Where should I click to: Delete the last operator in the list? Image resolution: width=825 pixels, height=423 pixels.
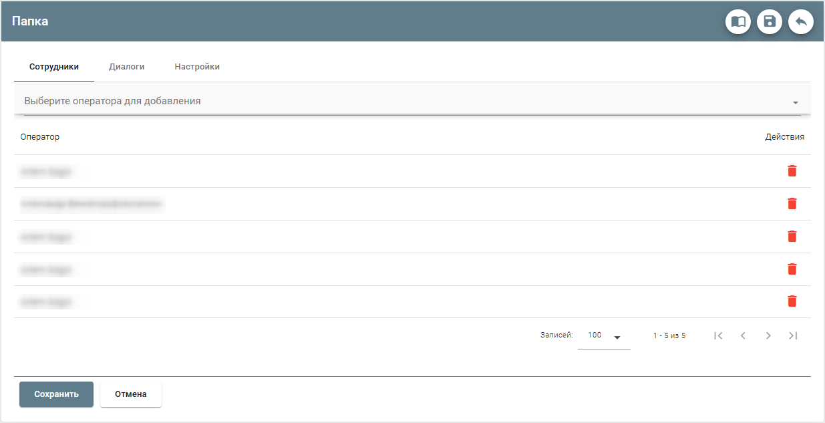tap(792, 301)
